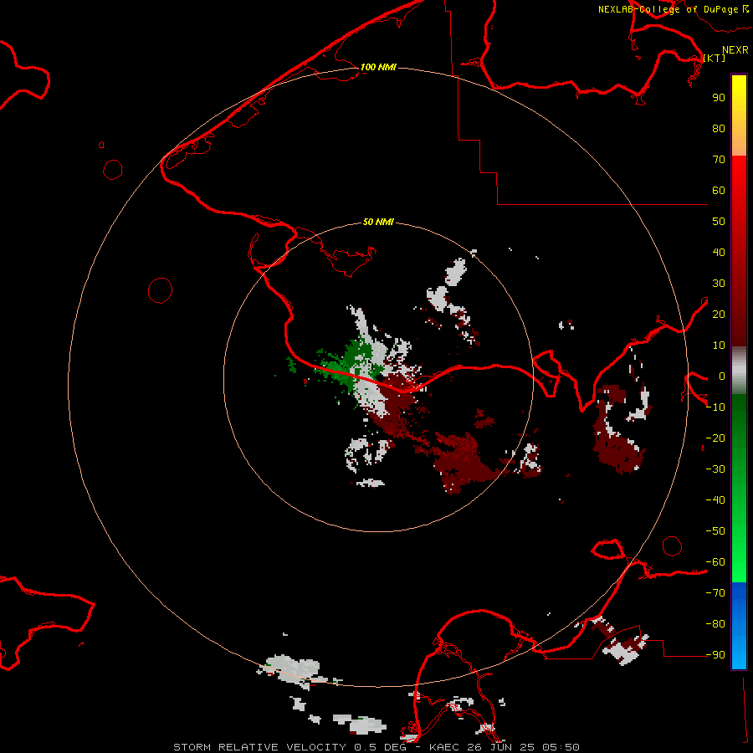
Task: Select the 100 NMI range ring label
Action: (x=378, y=67)
